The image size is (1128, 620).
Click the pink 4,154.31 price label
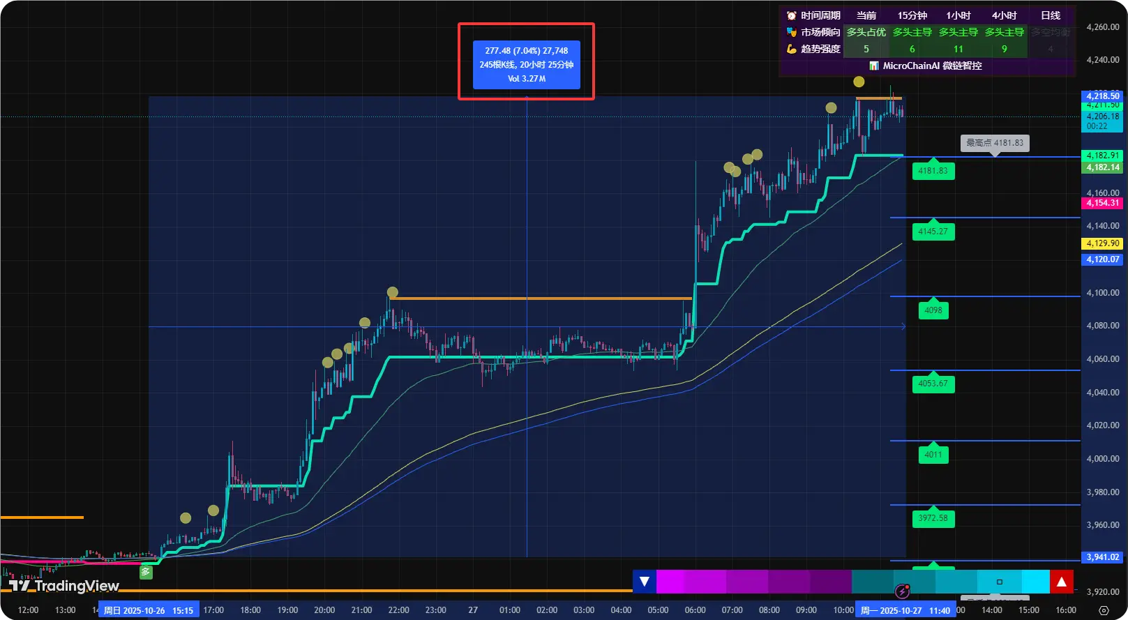point(1102,203)
